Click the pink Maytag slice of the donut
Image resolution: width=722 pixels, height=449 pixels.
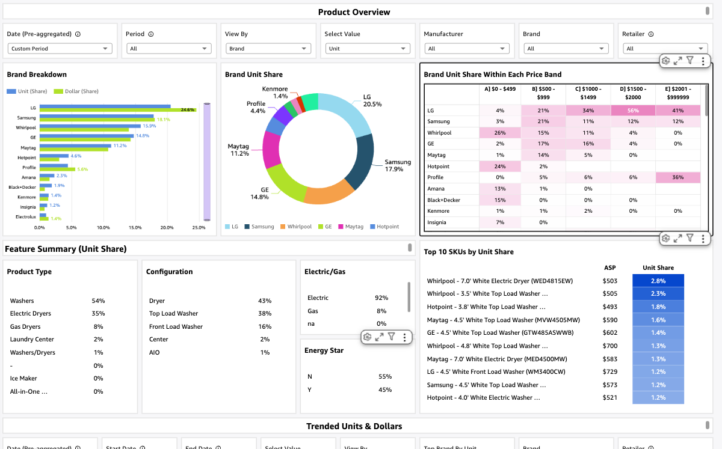[x=272, y=150]
